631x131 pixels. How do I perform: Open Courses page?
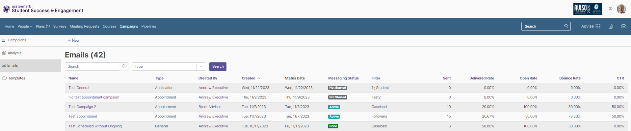(109, 26)
